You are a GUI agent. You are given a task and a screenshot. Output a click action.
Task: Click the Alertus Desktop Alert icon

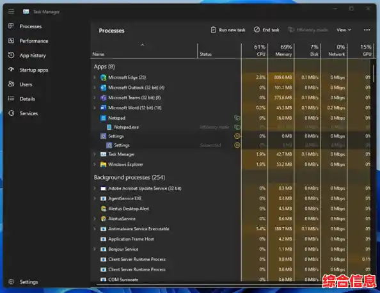(x=104, y=209)
